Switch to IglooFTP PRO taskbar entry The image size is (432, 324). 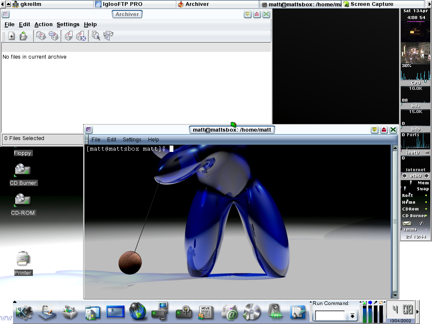(135, 4)
